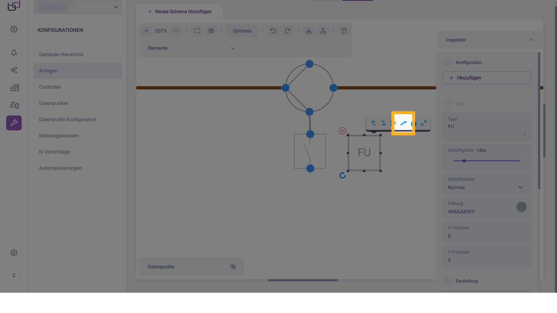This screenshot has width=557, height=313.
Task: Toggle the eye visibility in toolbar
Action: click(211, 31)
